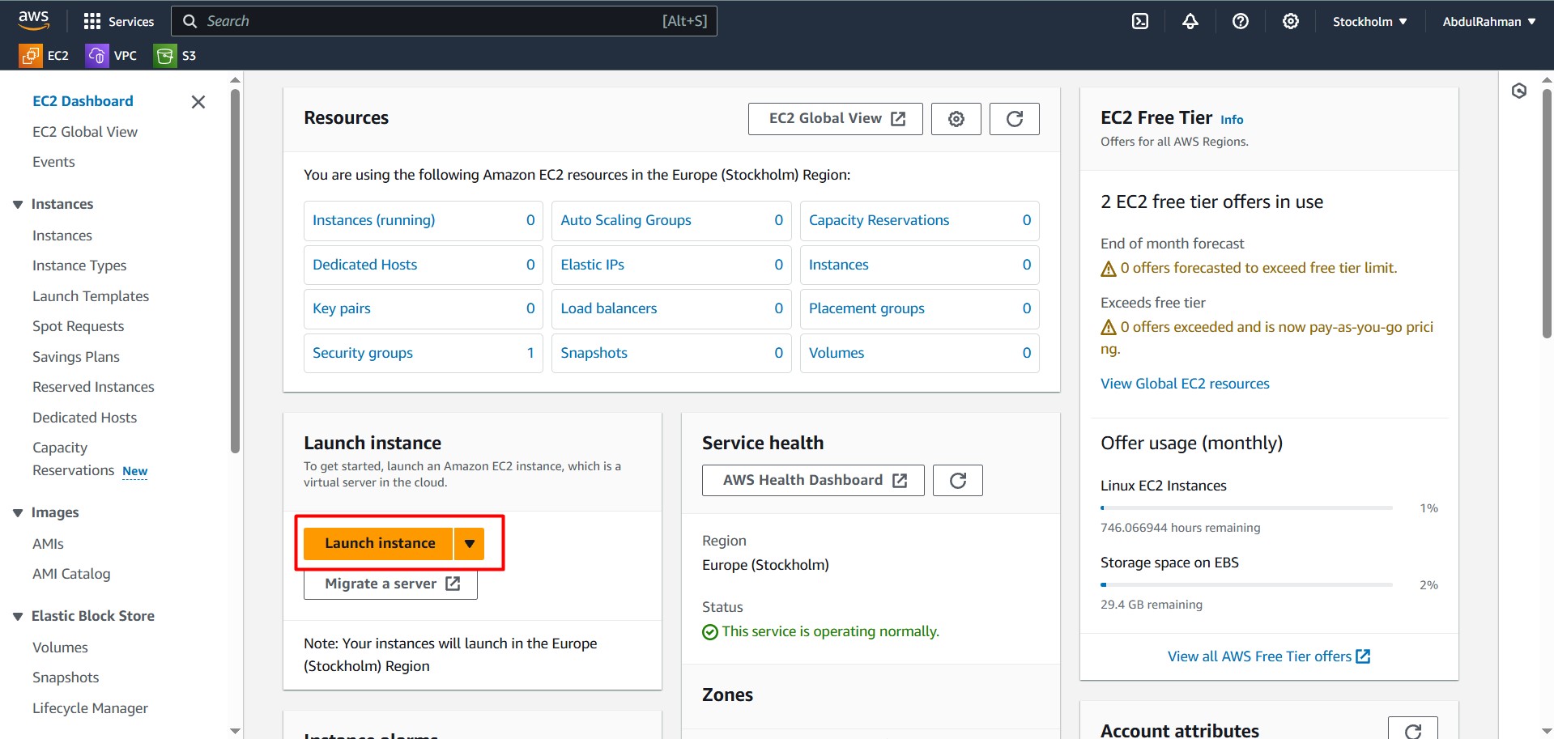Close the EC2 navigation sidebar
This screenshot has width=1554, height=739.
click(198, 102)
